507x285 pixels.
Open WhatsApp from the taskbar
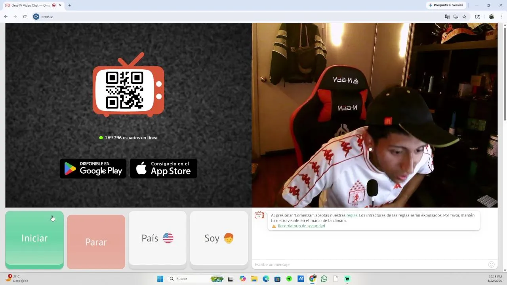tap(324, 279)
